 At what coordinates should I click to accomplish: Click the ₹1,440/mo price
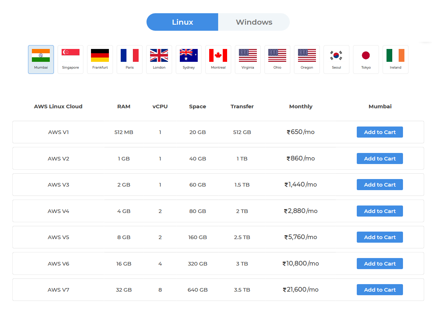(x=301, y=184)
